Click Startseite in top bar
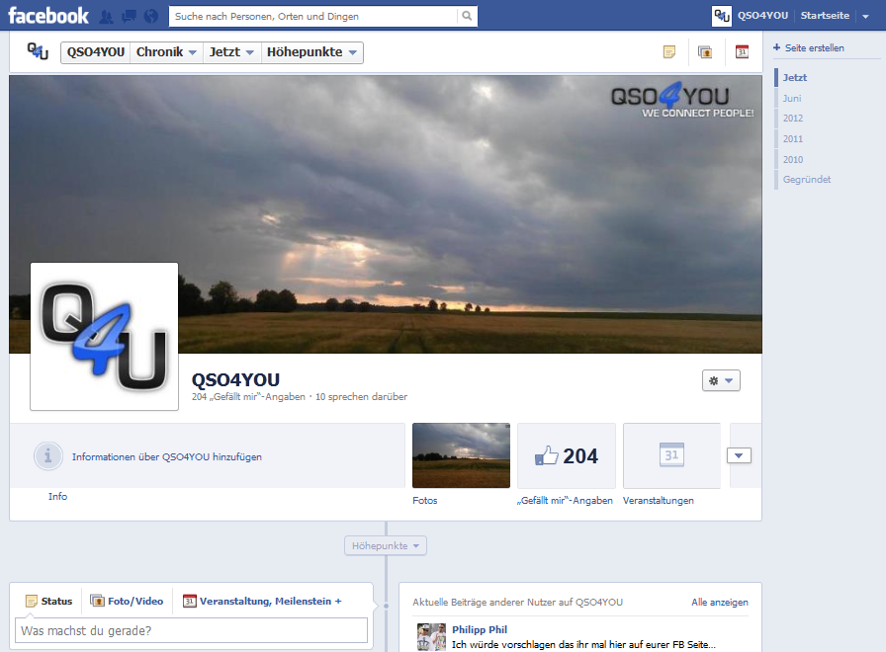886x652 pixels. pos(825,16)
